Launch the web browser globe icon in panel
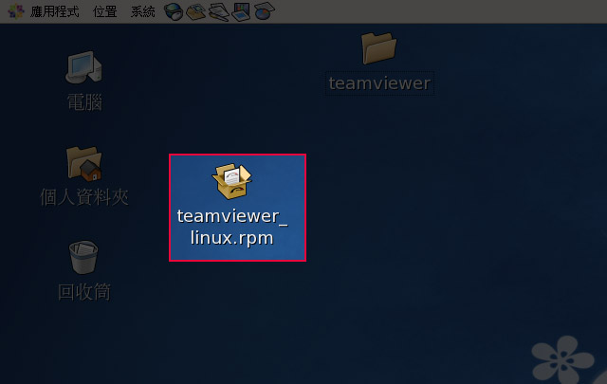Screen dimensions: 607x384 pos(173,11)
